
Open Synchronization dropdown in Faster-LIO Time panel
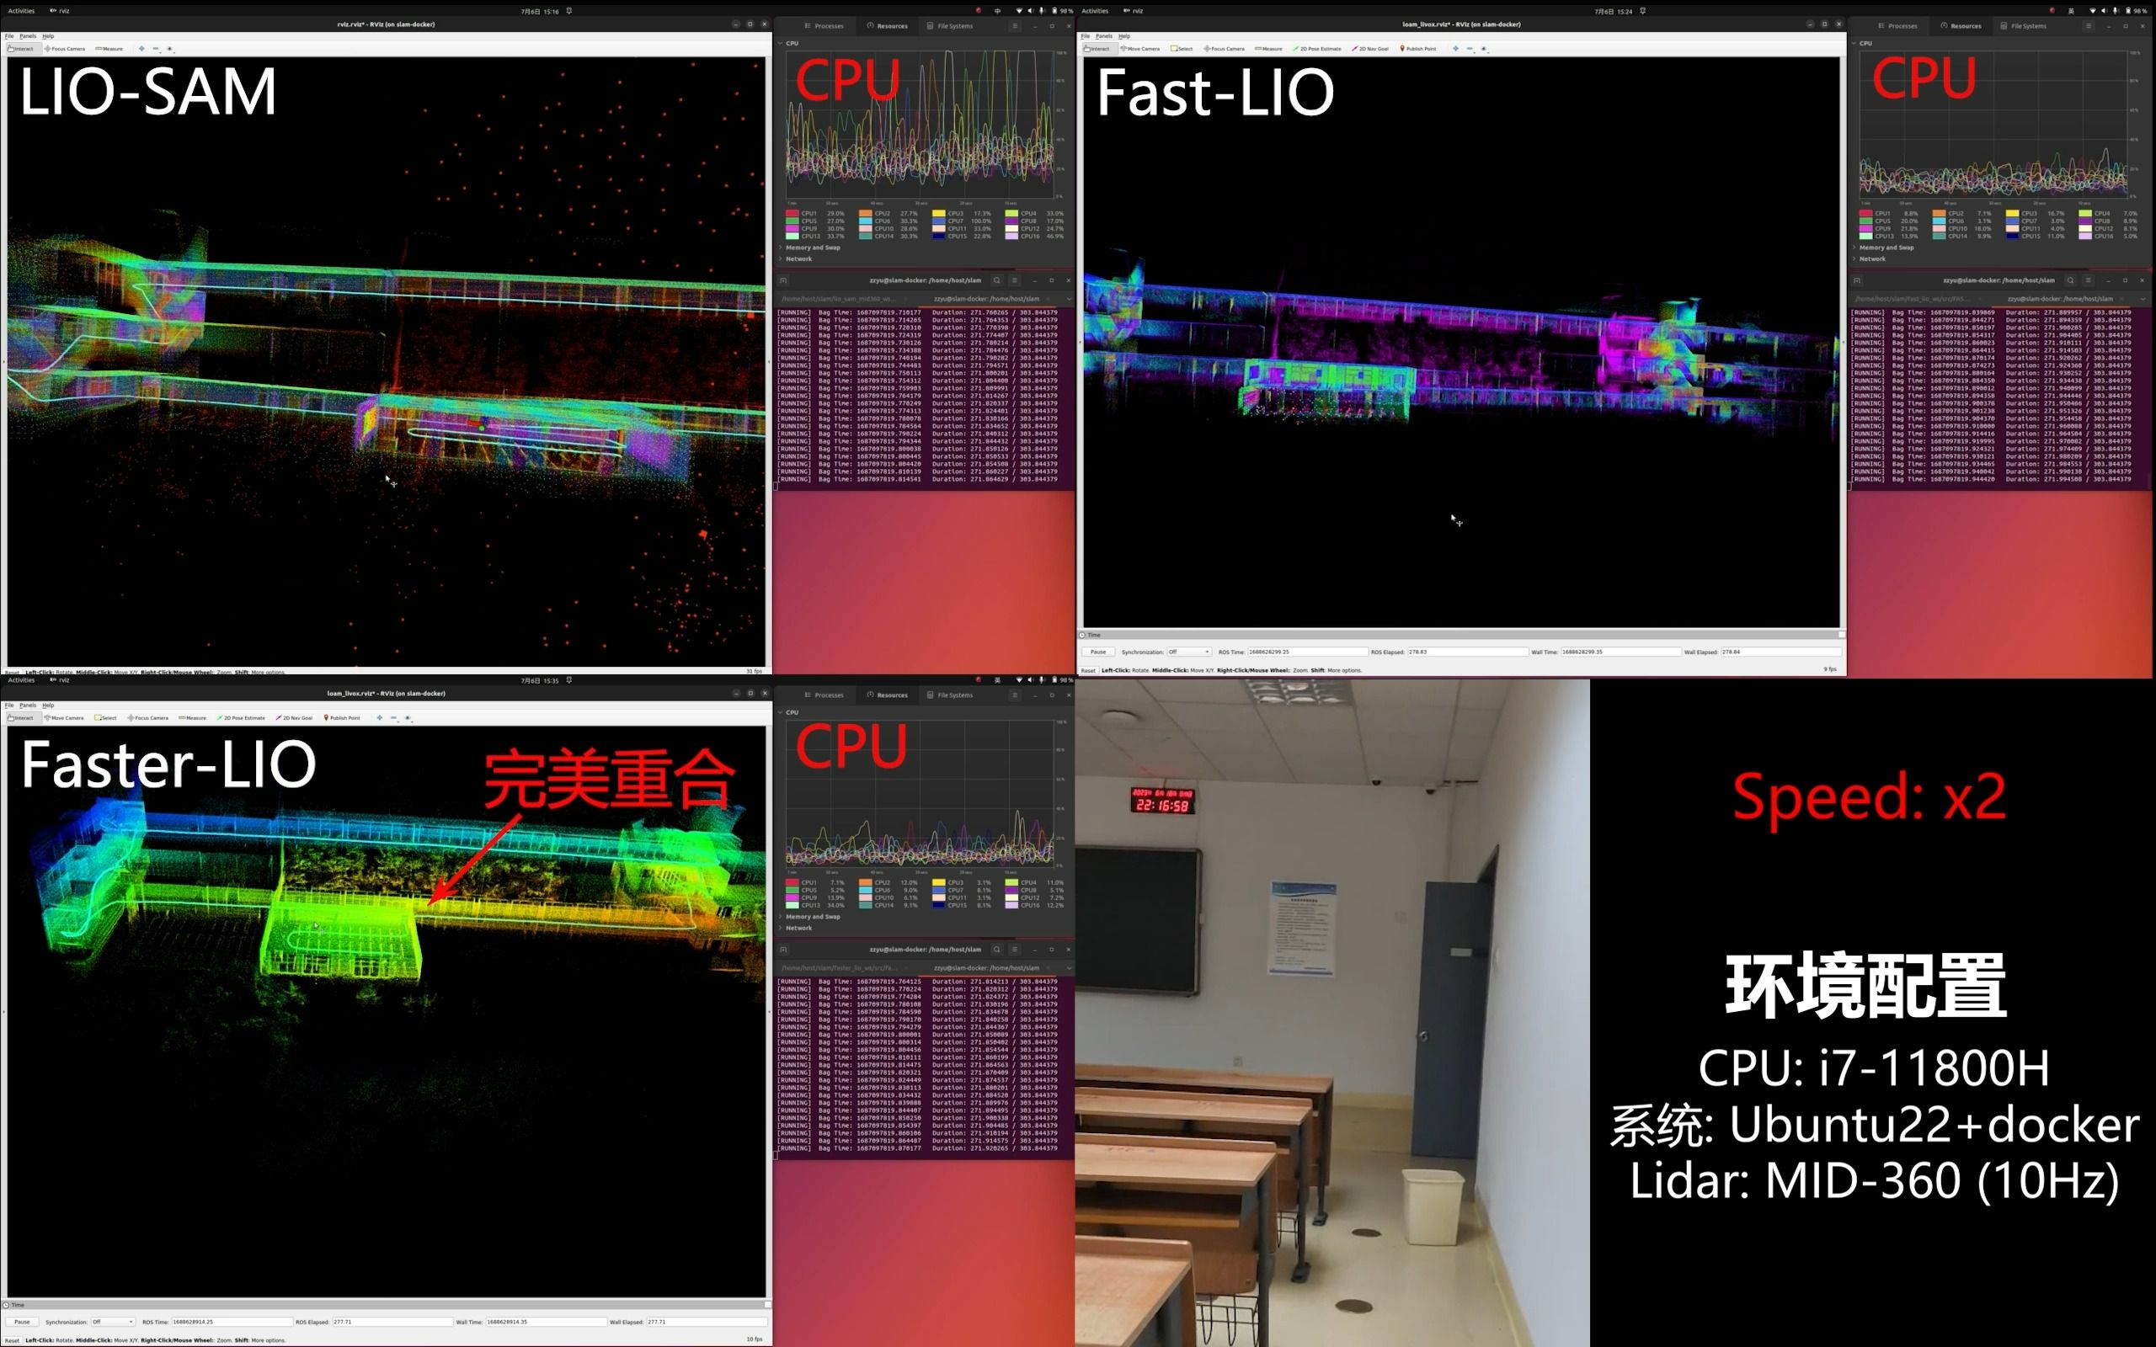pyautogui.click(x=113, y=1322)
